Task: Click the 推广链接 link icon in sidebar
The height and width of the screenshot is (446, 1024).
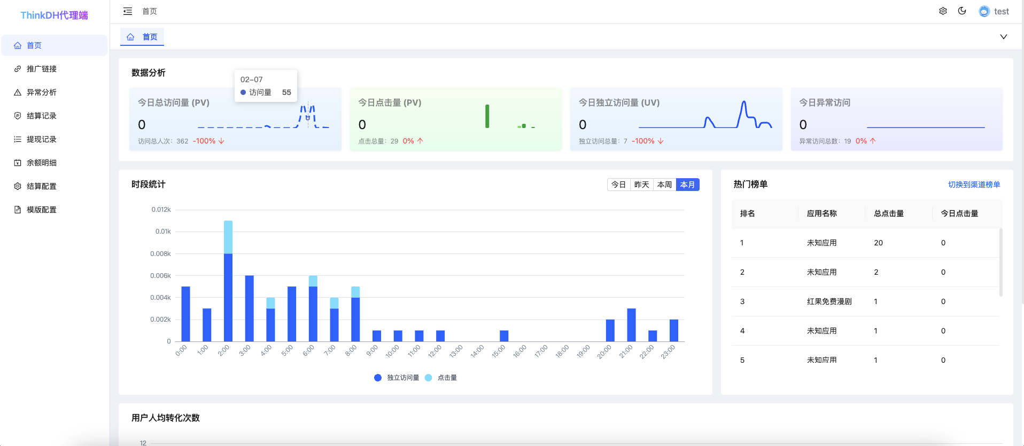Action: (18, 69)
